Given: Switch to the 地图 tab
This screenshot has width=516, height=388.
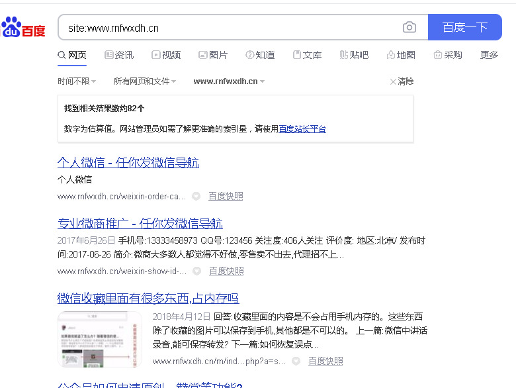Looking at the screenshot, I should [x=401, y=55].
